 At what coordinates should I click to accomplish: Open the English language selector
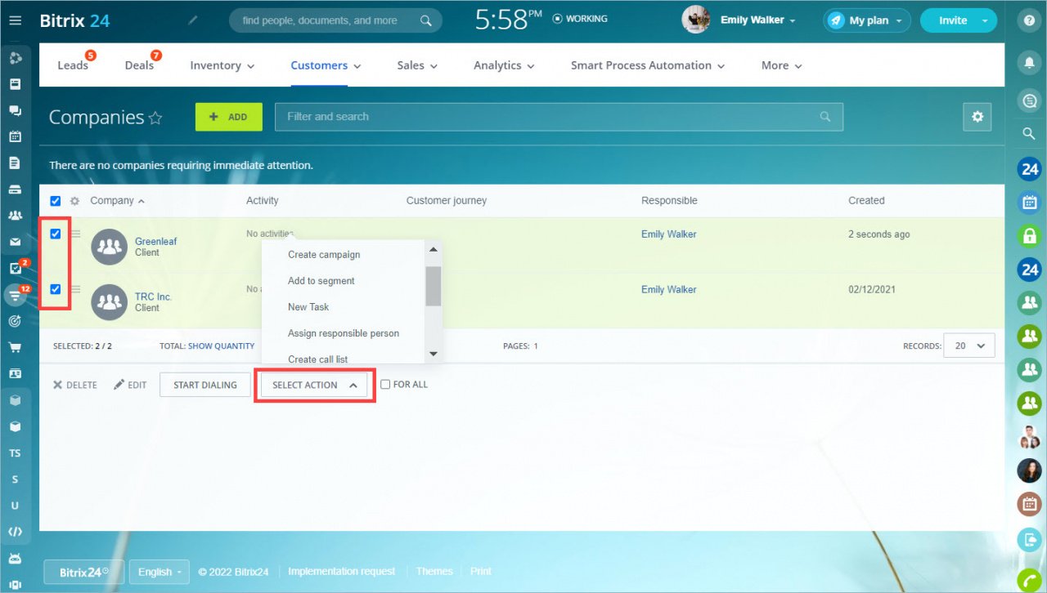pos(160,572)
